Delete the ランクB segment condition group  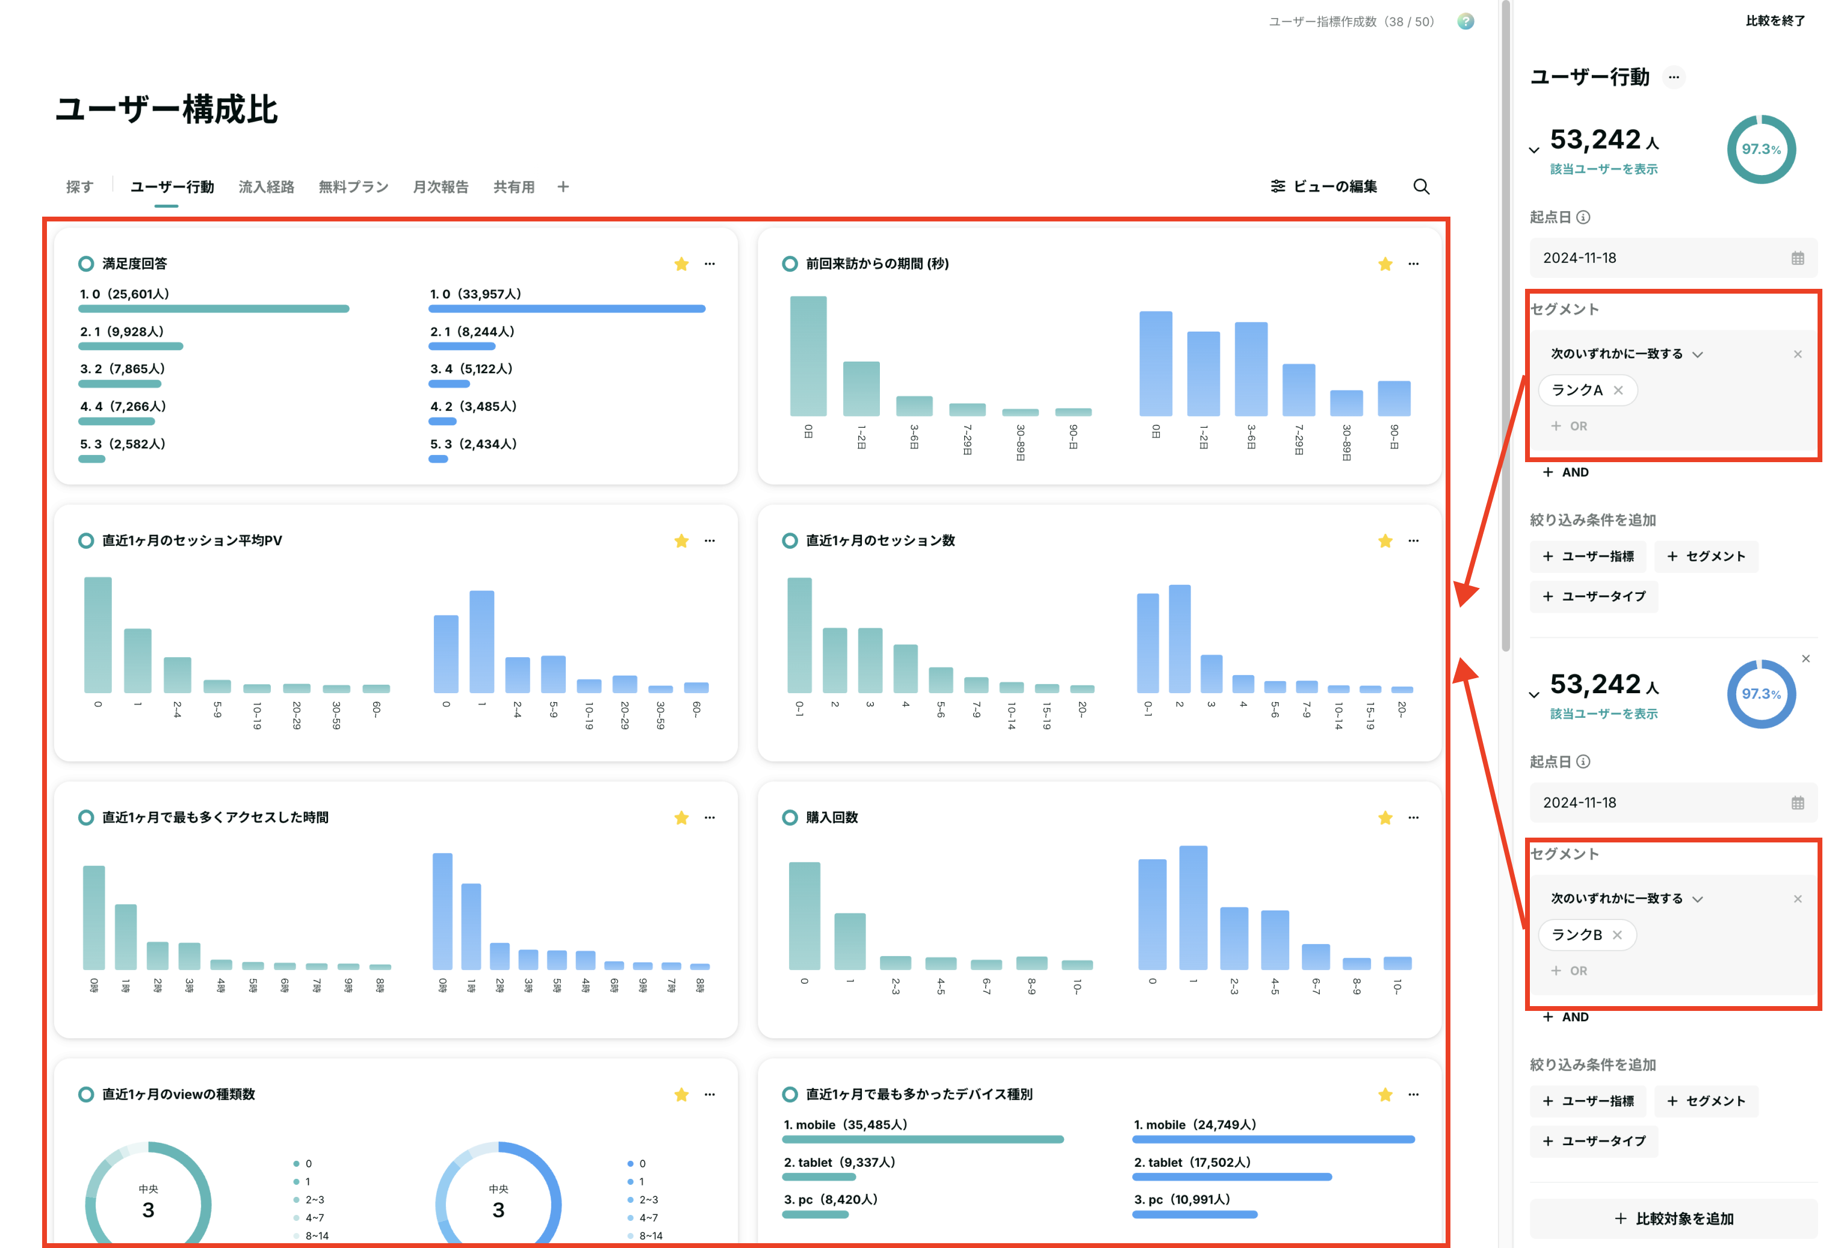point(1797,899)
